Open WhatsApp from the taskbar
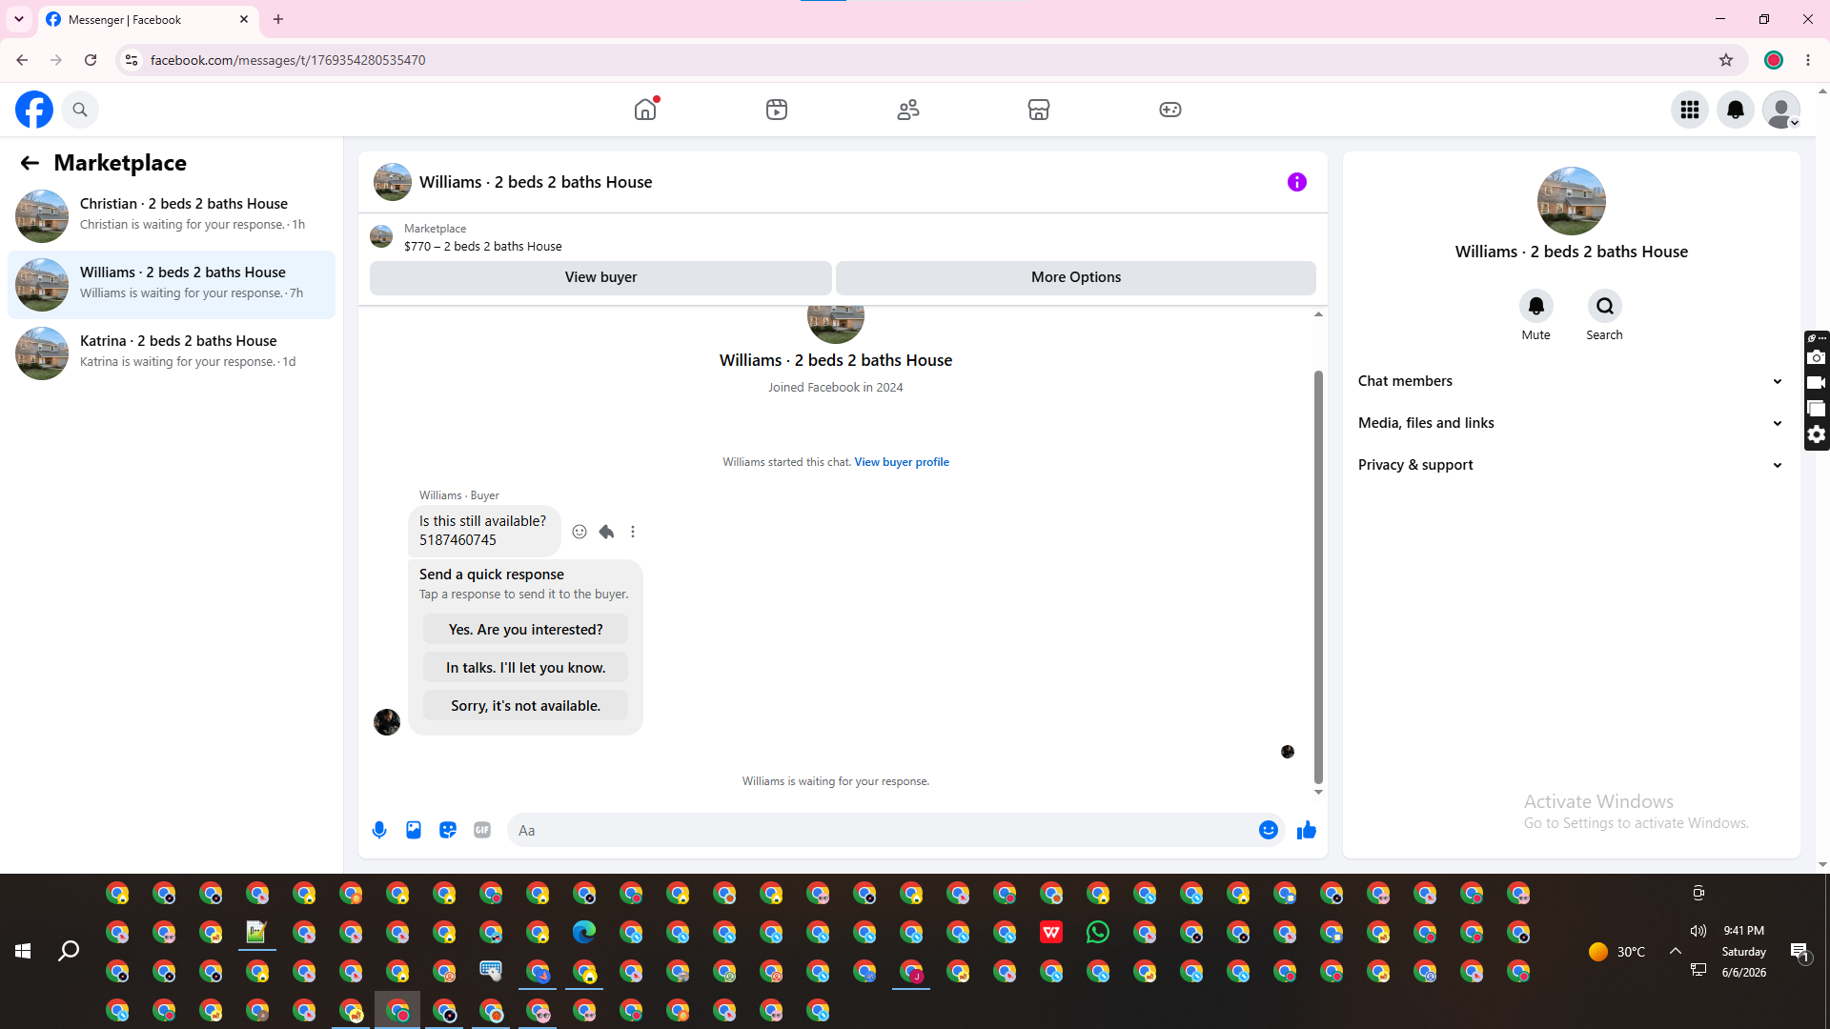 click(1098, 933)
